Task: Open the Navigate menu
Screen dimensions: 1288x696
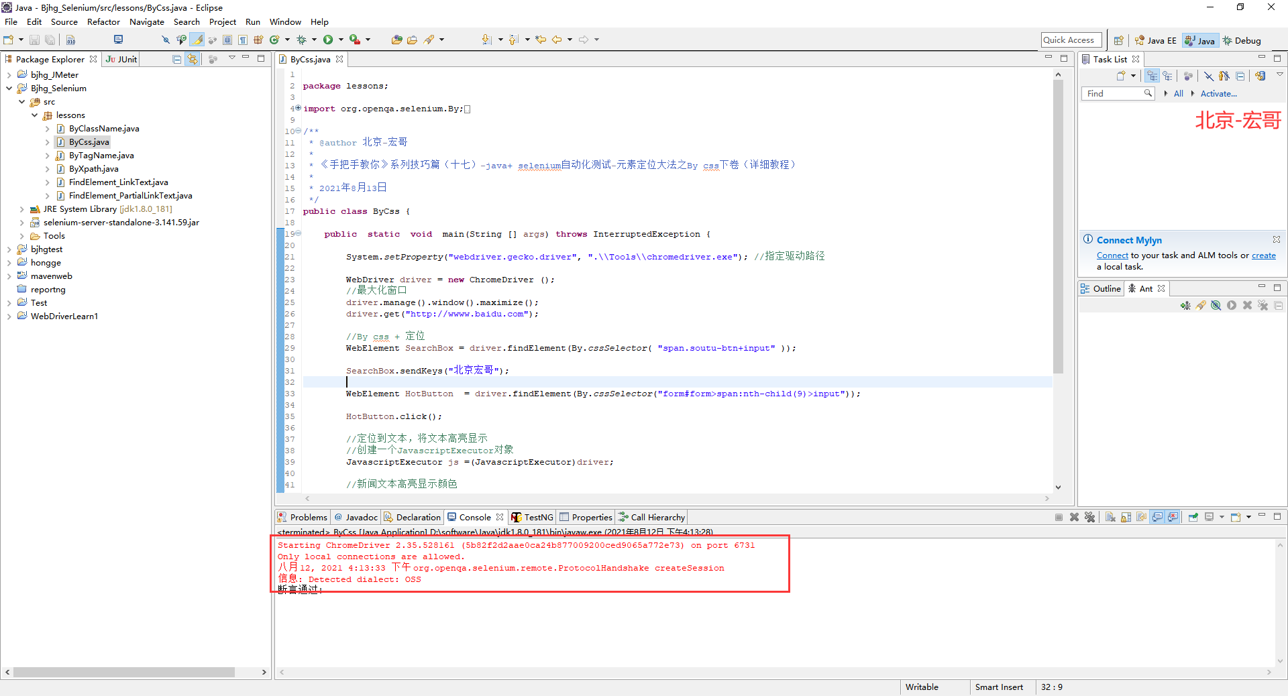Action: click(x=146, y=22)
